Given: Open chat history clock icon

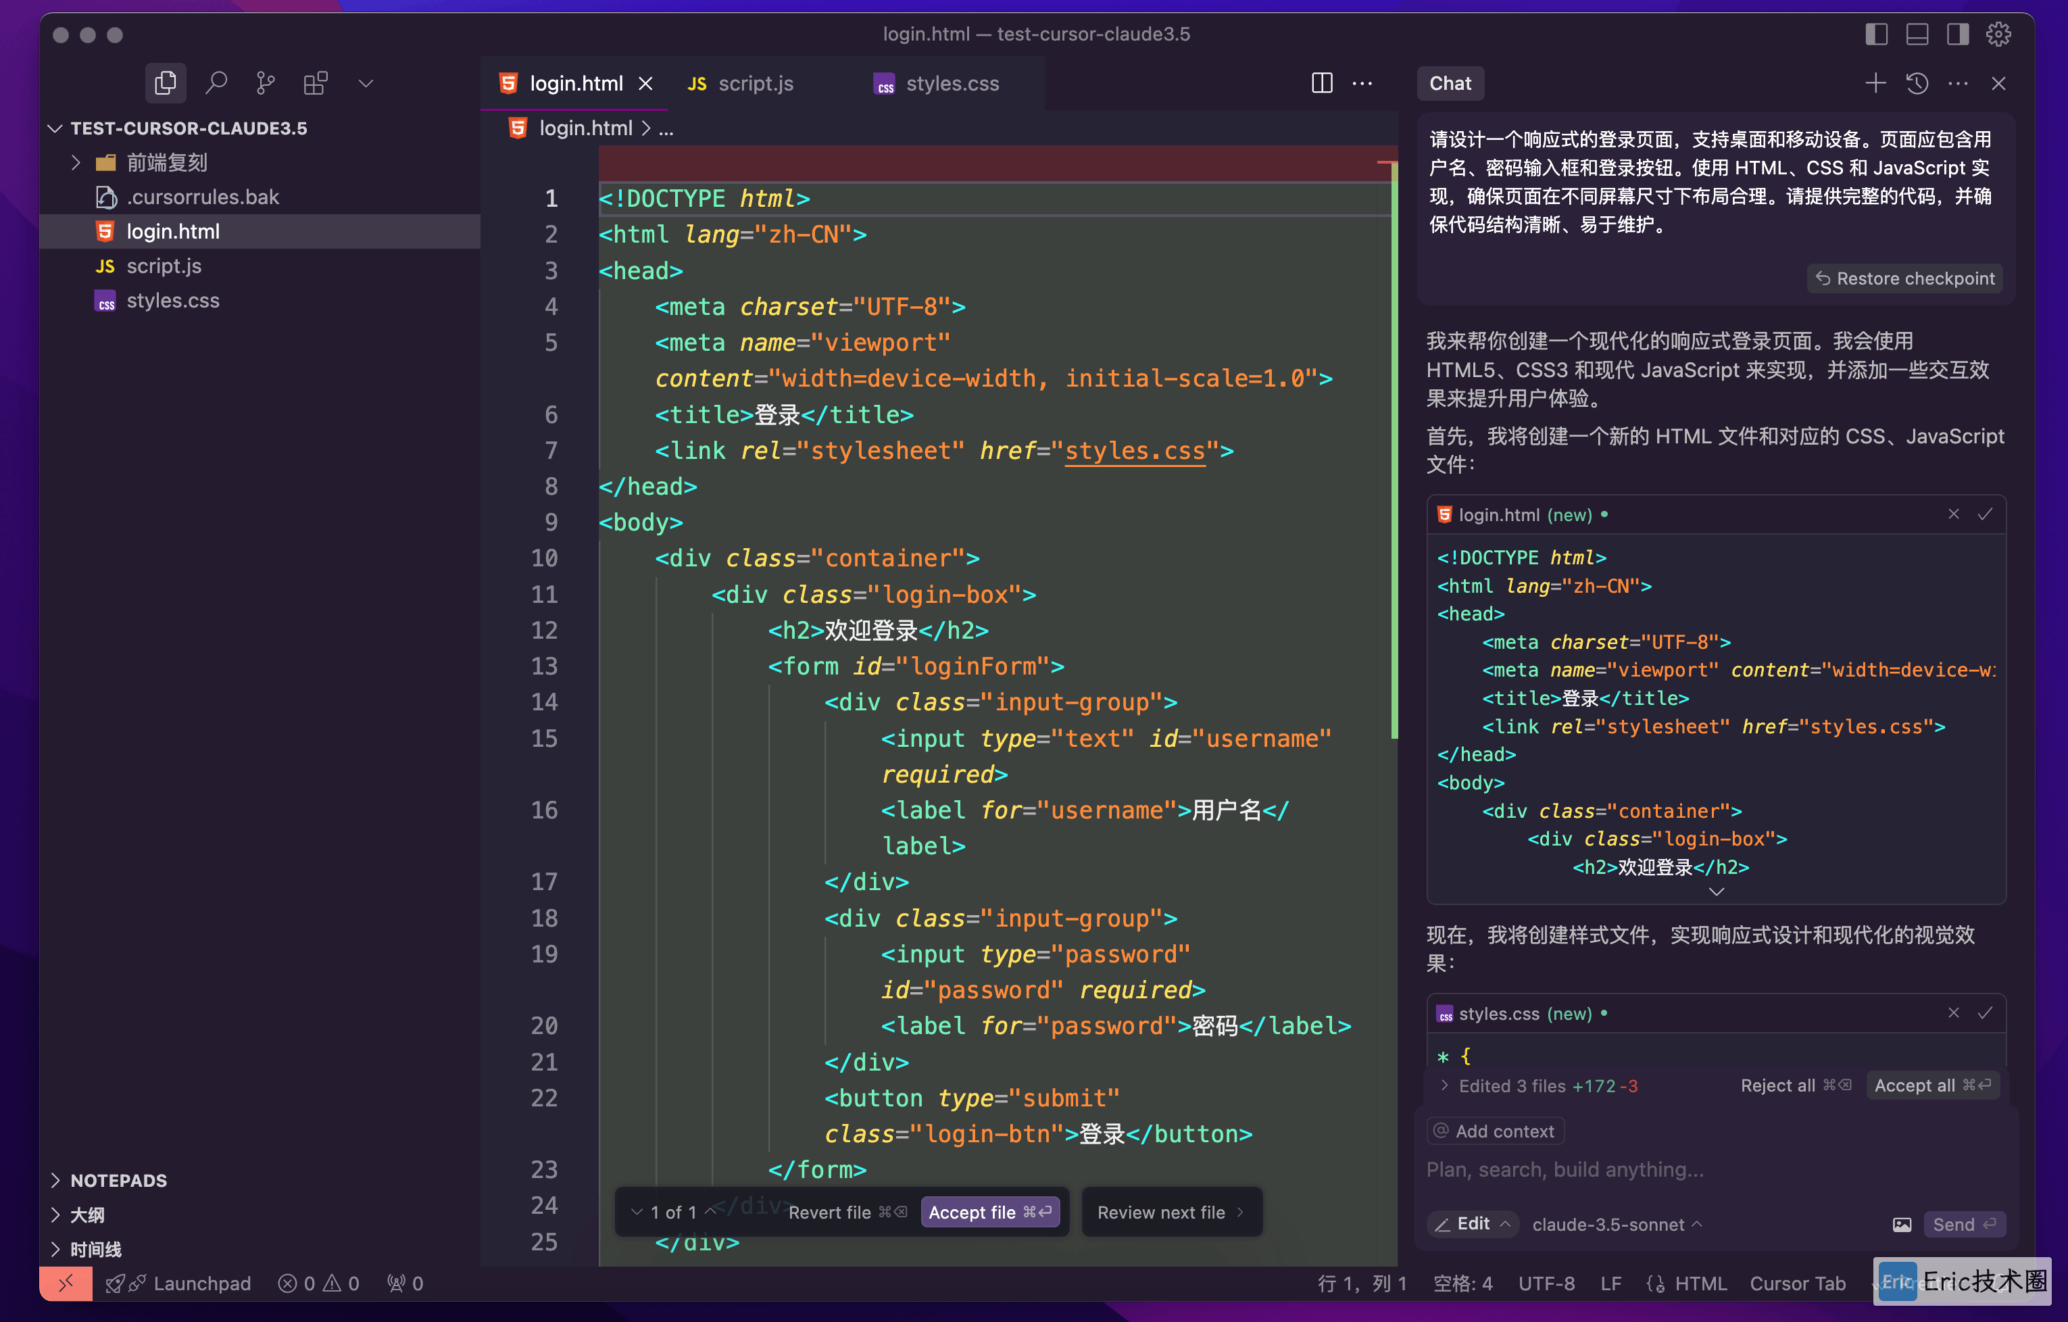Looking at the screenshot, I should 1917,83.
